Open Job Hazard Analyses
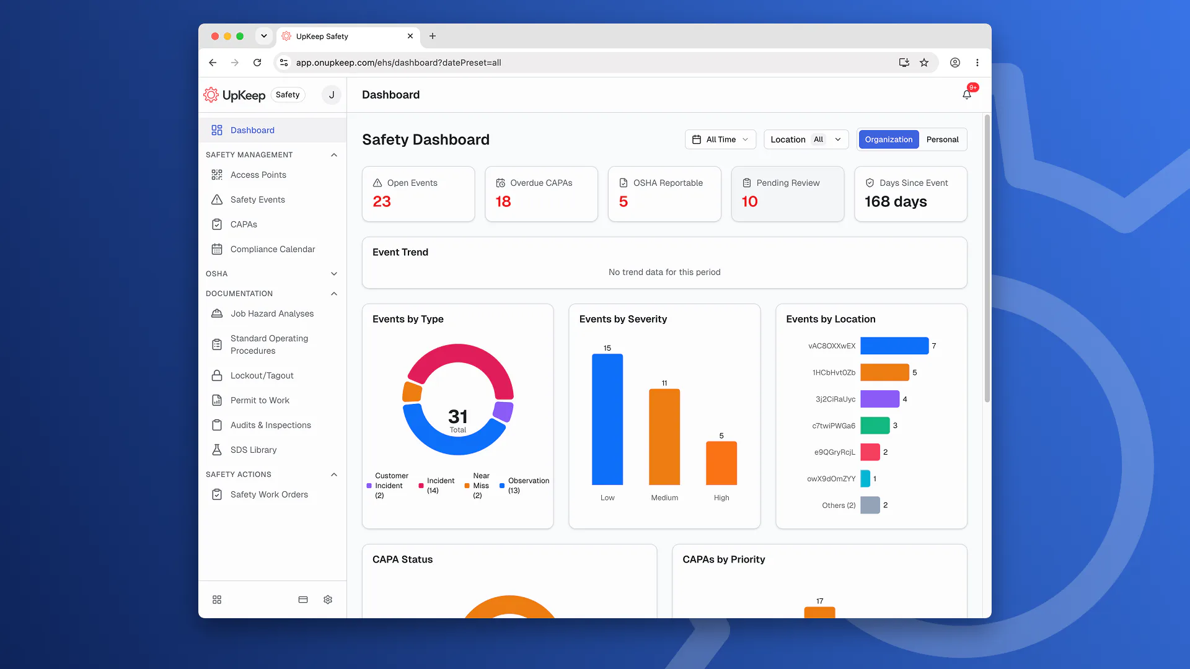Screen dimensions: 1190x669 point(272,313)
